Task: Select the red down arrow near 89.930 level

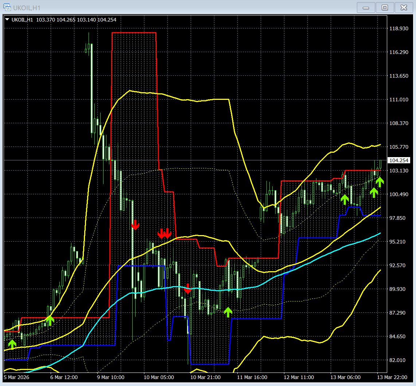Action: pos(188,289)
